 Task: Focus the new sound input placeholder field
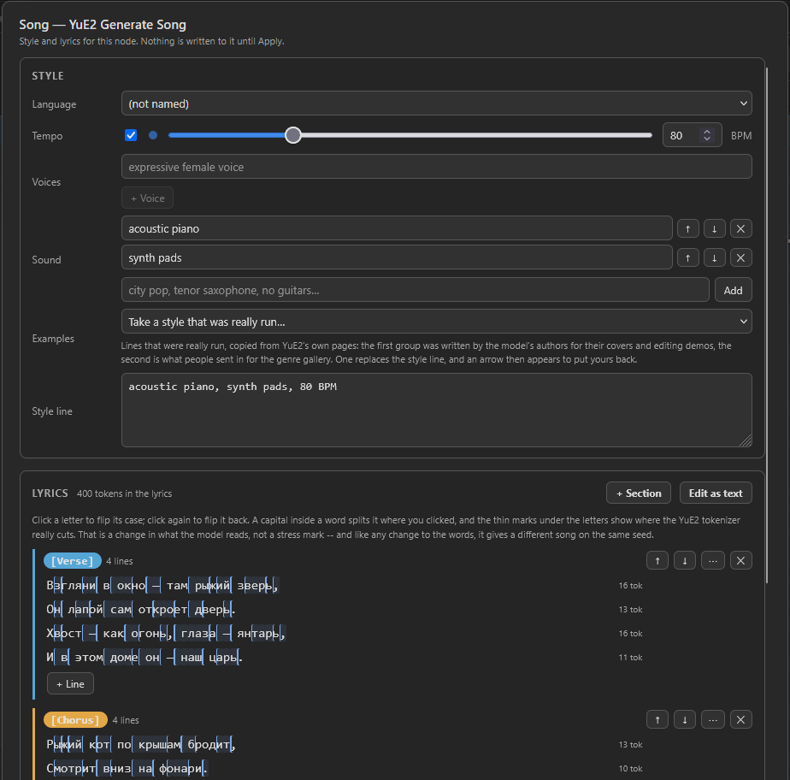416,290
